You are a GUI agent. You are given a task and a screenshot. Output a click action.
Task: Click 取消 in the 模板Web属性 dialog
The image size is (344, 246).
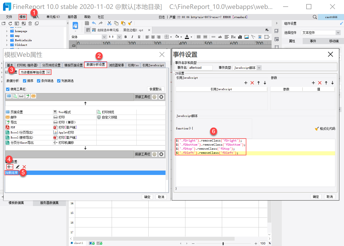click(161, 197)
